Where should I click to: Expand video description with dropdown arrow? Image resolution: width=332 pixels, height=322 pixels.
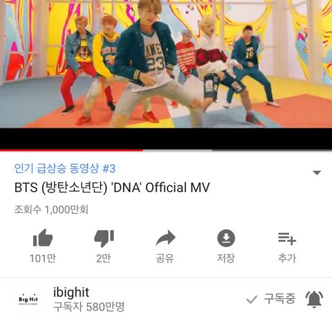pyautogui.click(x=317, y=172)
